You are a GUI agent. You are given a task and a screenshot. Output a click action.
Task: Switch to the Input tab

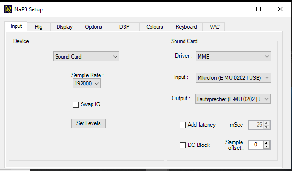tap(16, 26)
